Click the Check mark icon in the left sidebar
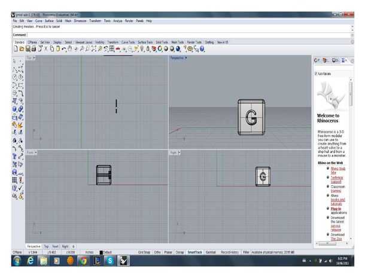Image resolution: width=371 pixels, height=278 pixels. (x=21, y=188)
